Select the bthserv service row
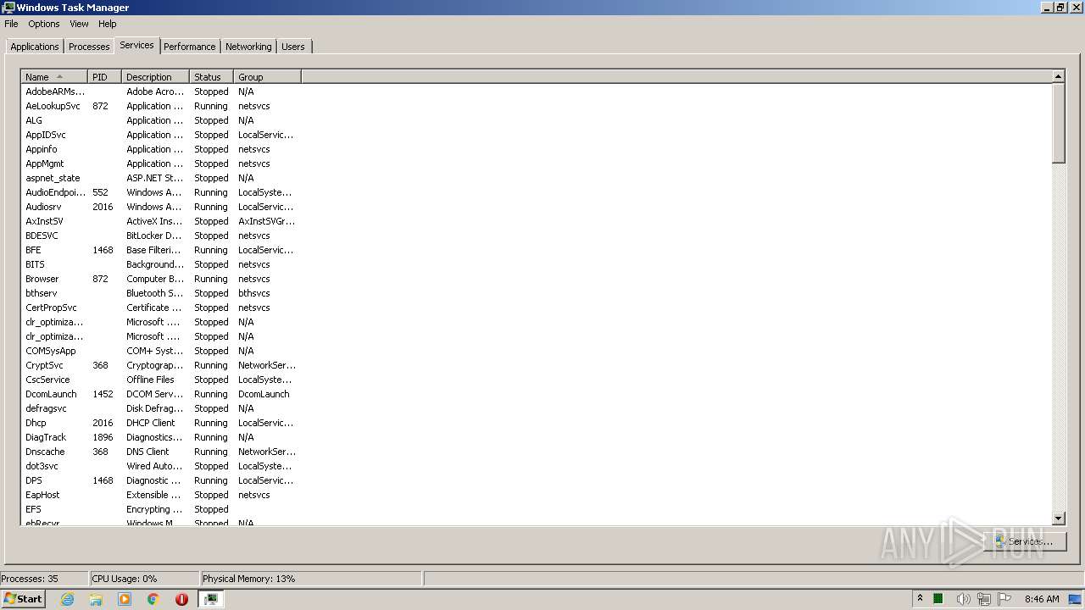This screenshot has width=1085, height=610. [x=161, y=293]
